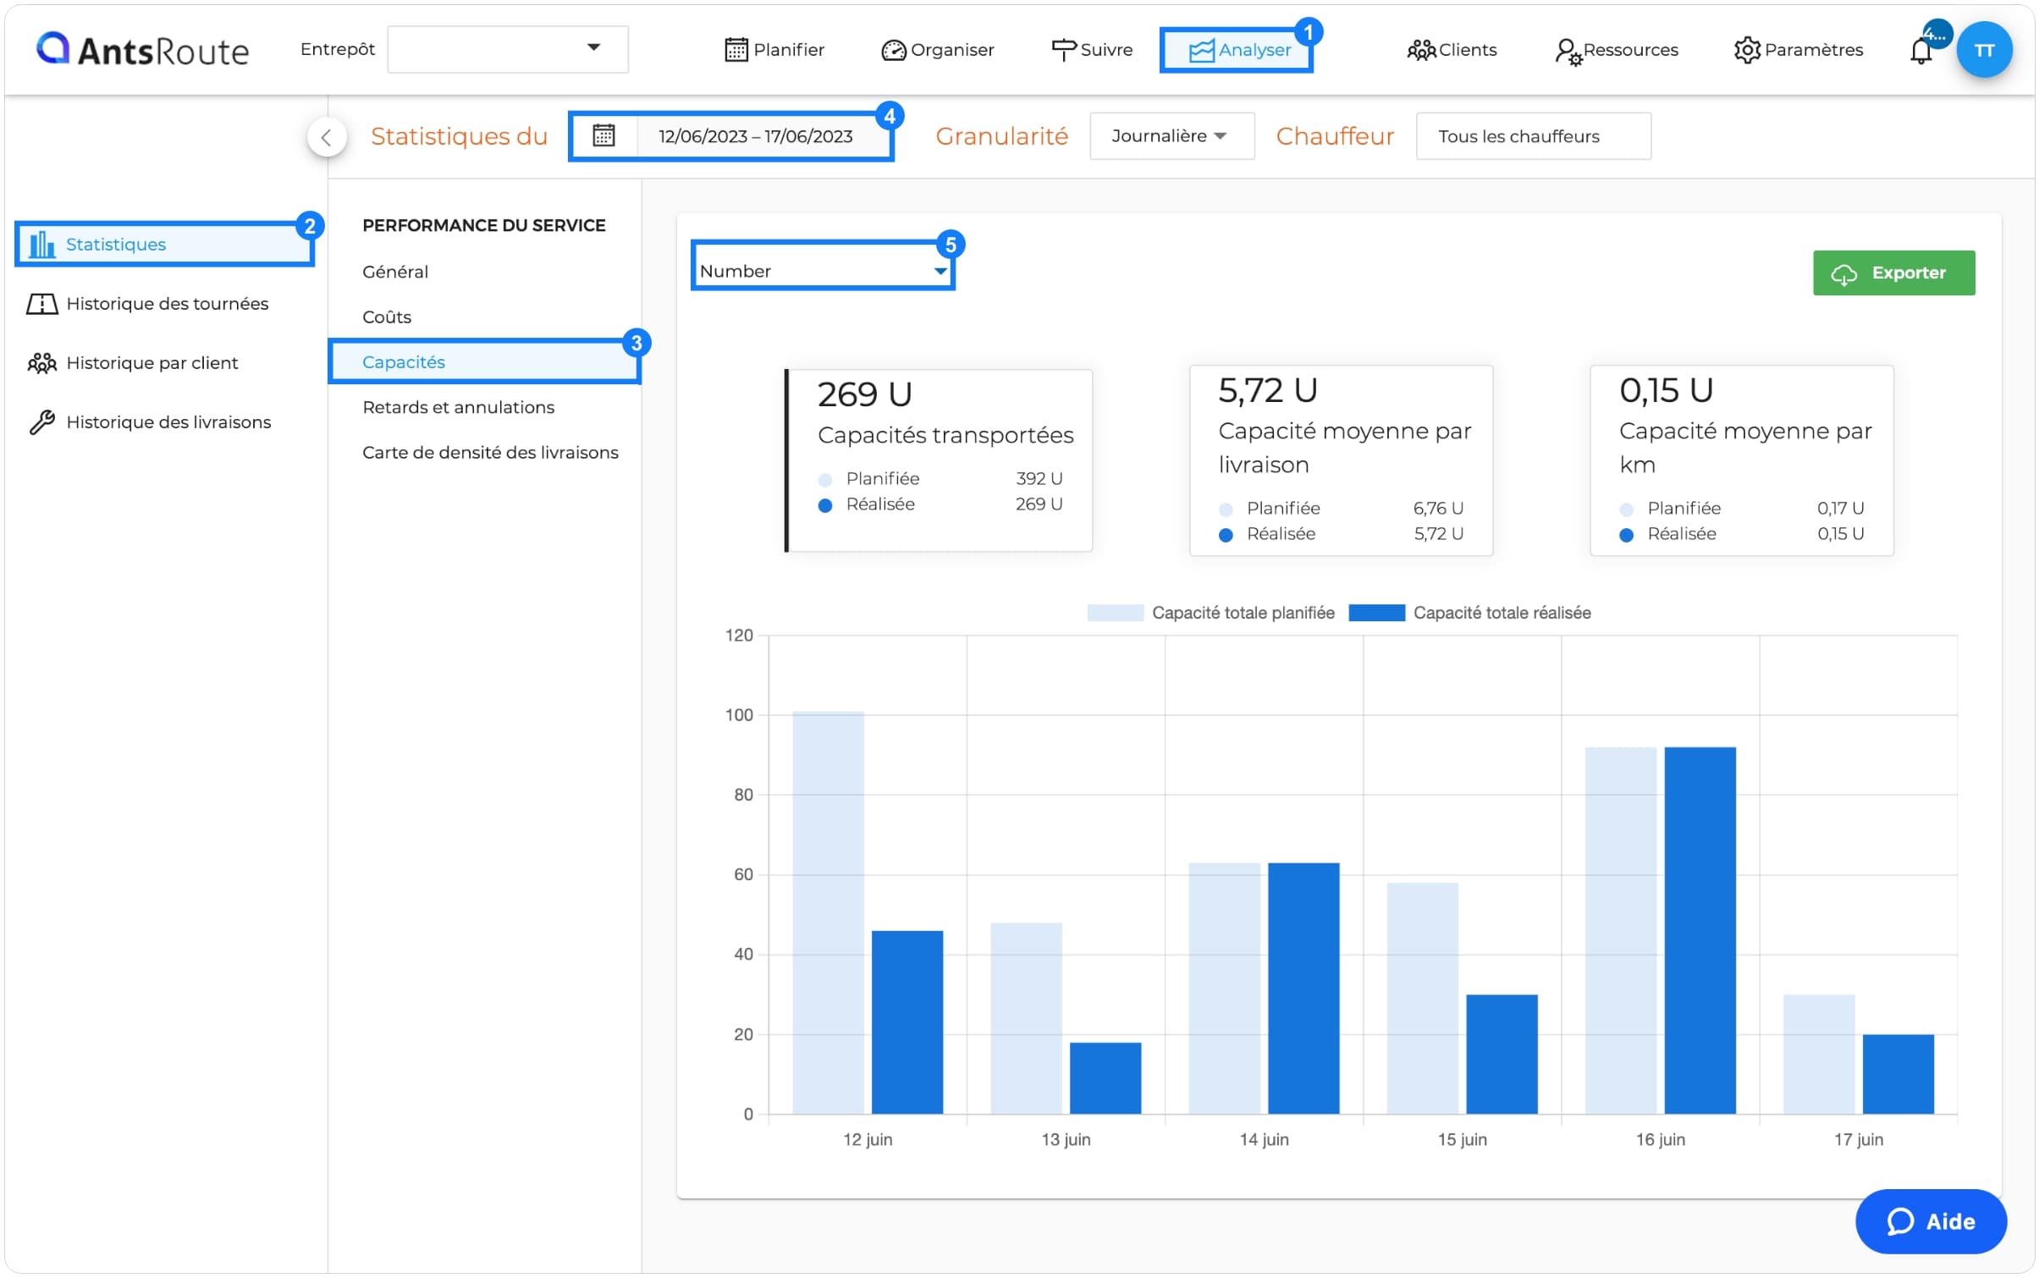This screenshot has width=2039, height=1278.
Task: Click the Statistiques bar chart icon
Action: click(41, 244)
